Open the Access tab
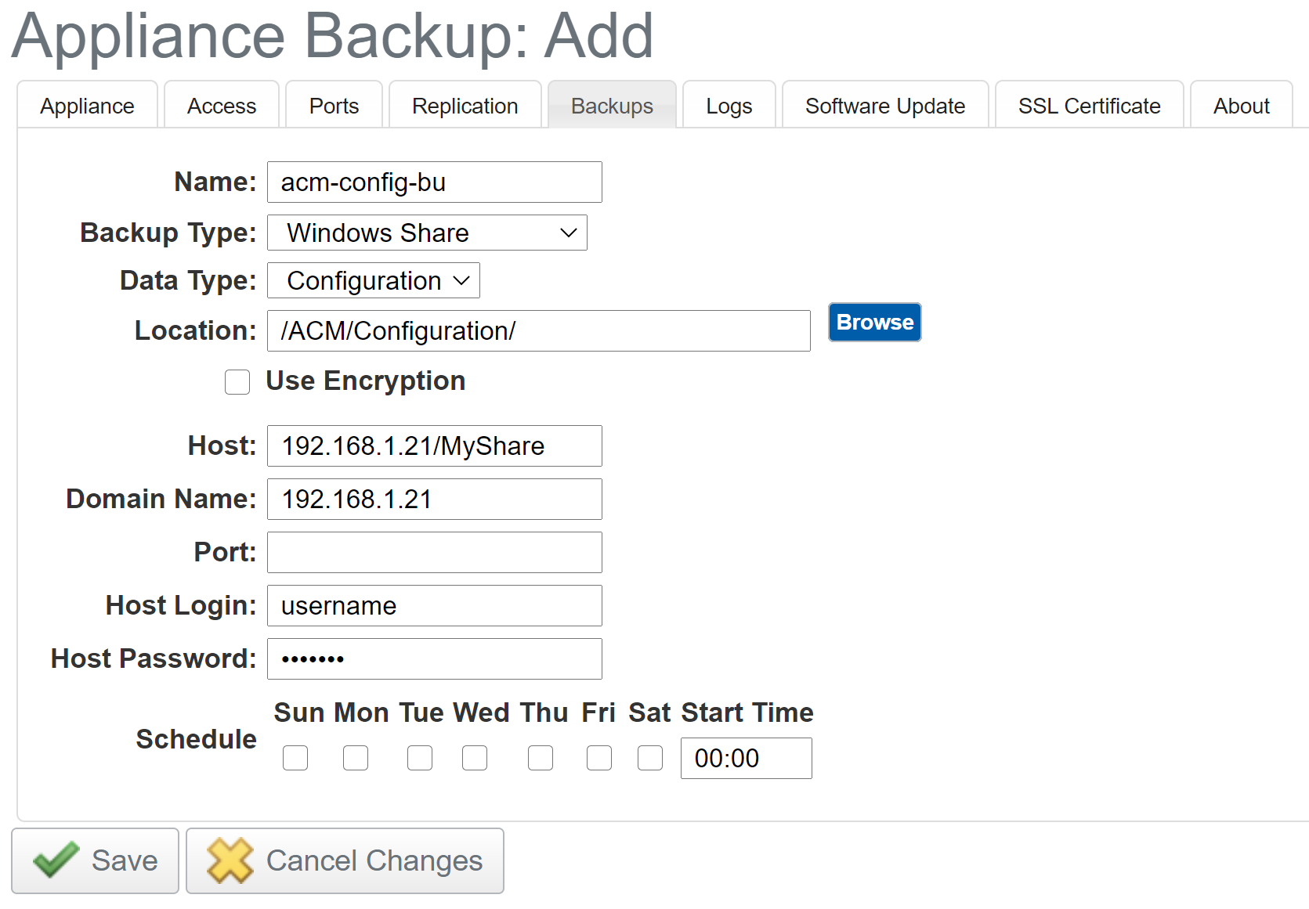This screenshot has height=909, width=1309. [x=221, y=105]
